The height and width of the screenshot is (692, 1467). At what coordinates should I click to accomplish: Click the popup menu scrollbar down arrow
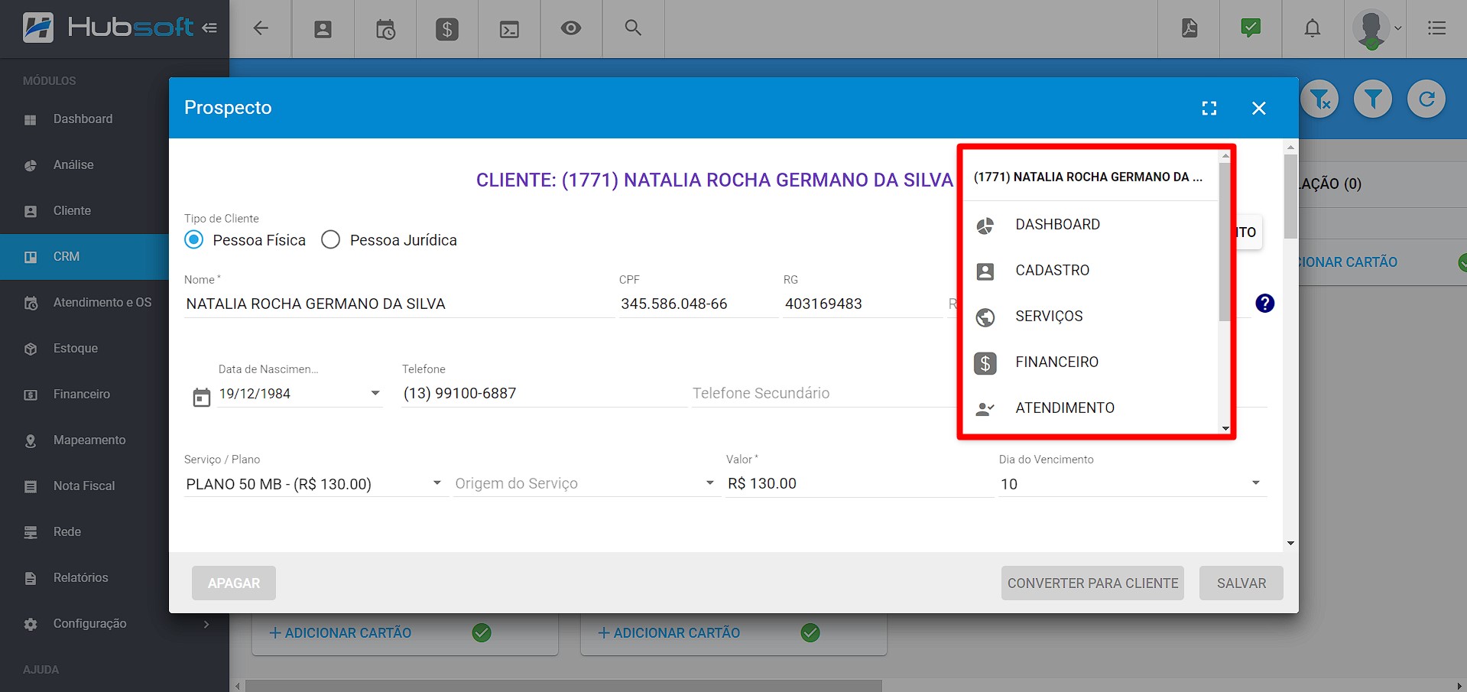pos(1225,428)
